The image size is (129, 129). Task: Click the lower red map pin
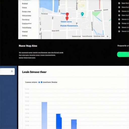point(67,18)
